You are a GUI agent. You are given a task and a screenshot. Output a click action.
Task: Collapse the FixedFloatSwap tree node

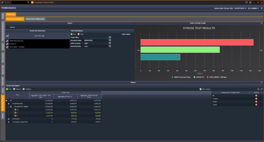point(9,104)
